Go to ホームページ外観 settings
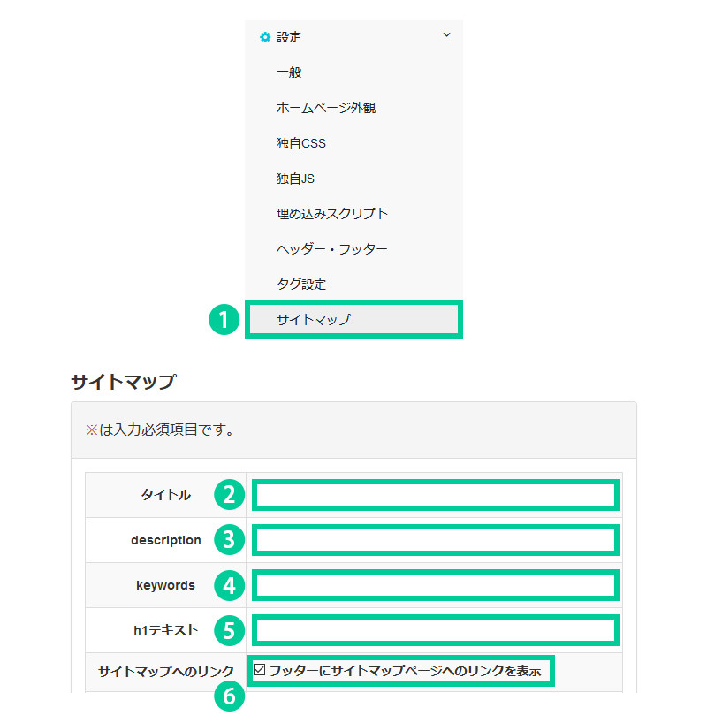The image size is (707, 723). point(326,108)
